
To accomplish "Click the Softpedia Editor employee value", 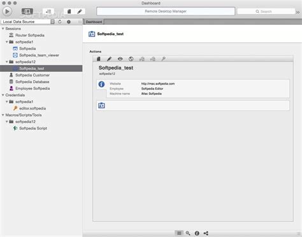I will pyautogui.click(x=152, y=89).
